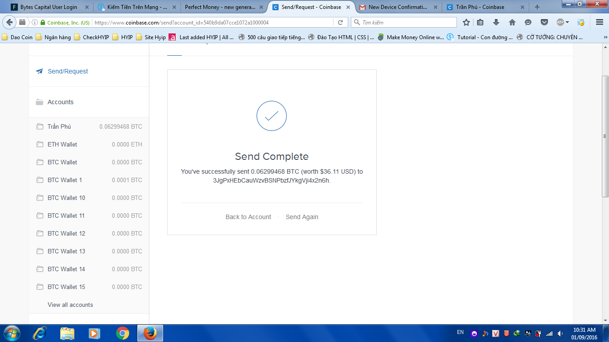Launch Windows Media Player from taskbar
Screen dimensions: 609x342
click(94, 333)
